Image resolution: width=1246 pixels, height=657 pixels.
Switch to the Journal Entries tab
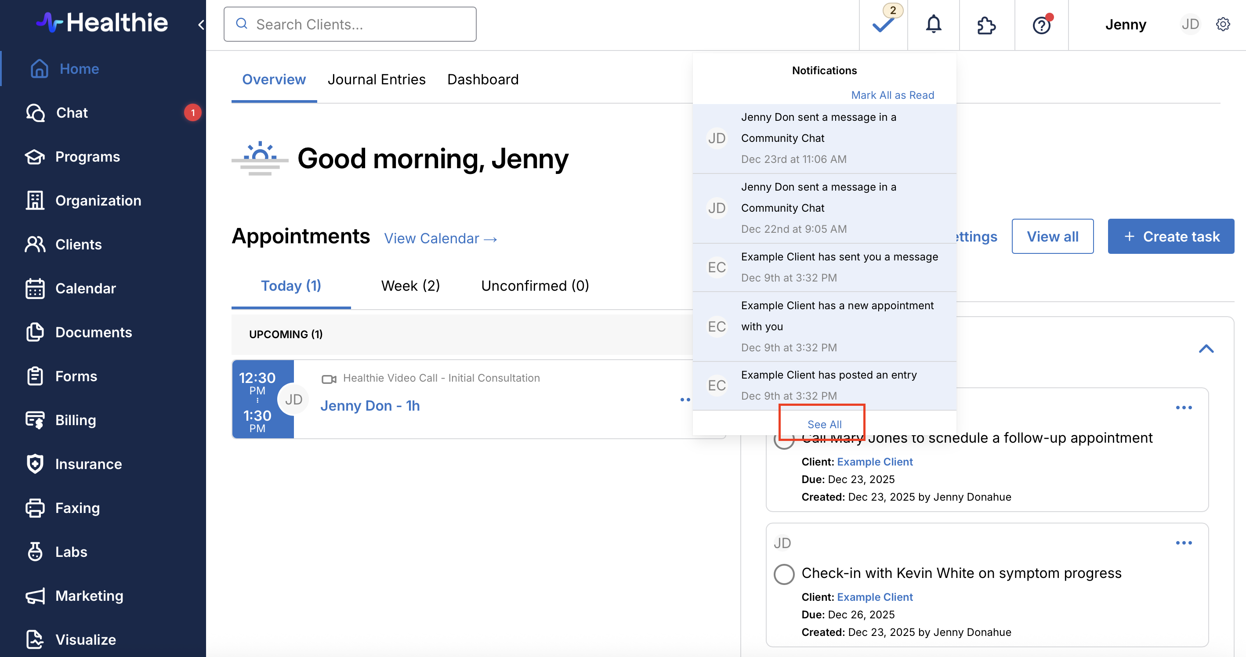tap(377, 79)
